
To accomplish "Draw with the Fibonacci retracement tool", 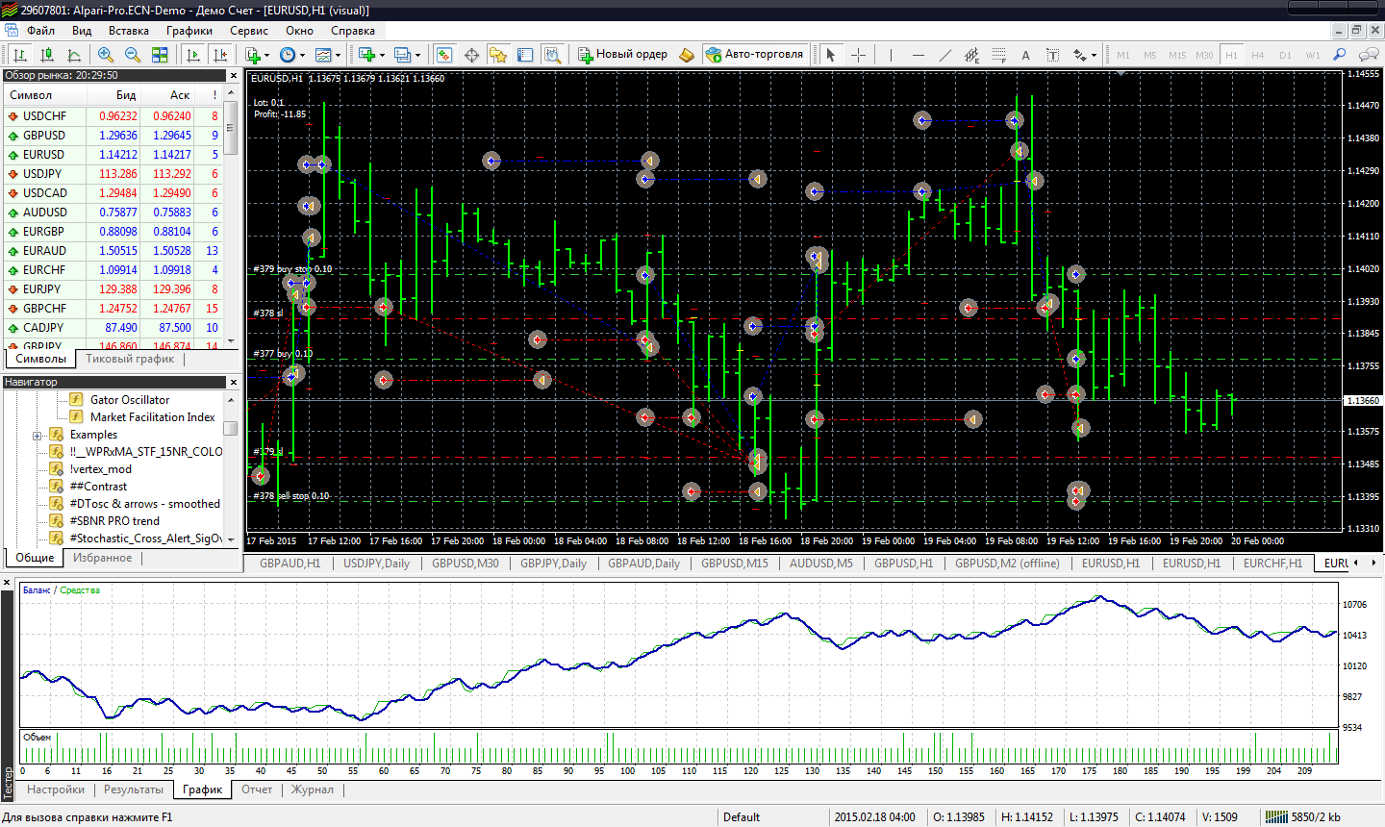I will coord(998,55).
